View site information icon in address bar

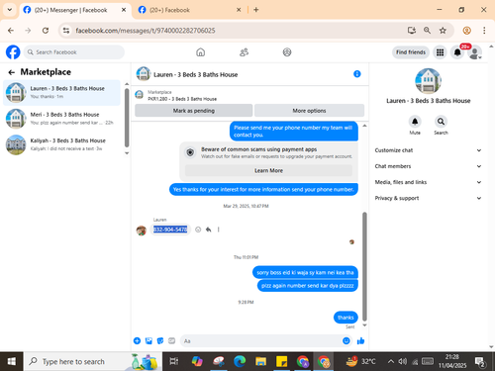pos(66,31)
